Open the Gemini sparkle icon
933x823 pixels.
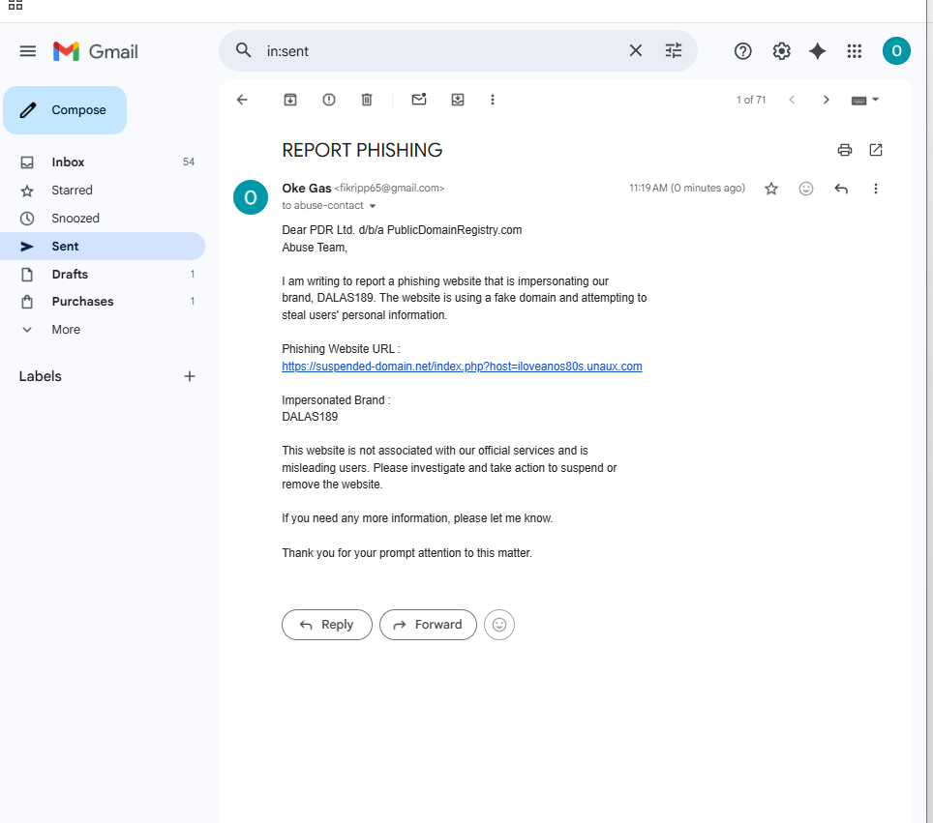[x=818, y=51]
